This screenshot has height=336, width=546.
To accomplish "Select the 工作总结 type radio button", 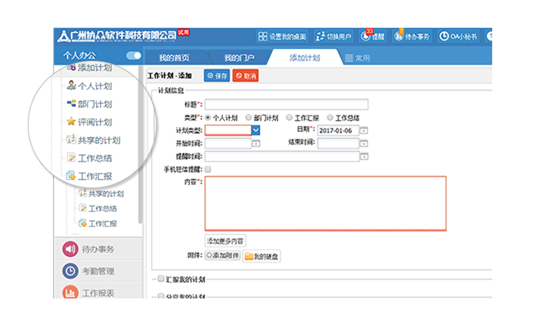I will [332, 117].
